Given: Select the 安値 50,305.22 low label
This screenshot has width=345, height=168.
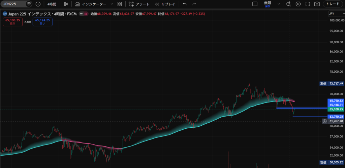Looking at the screenshot, I should [x=332, y=163].
